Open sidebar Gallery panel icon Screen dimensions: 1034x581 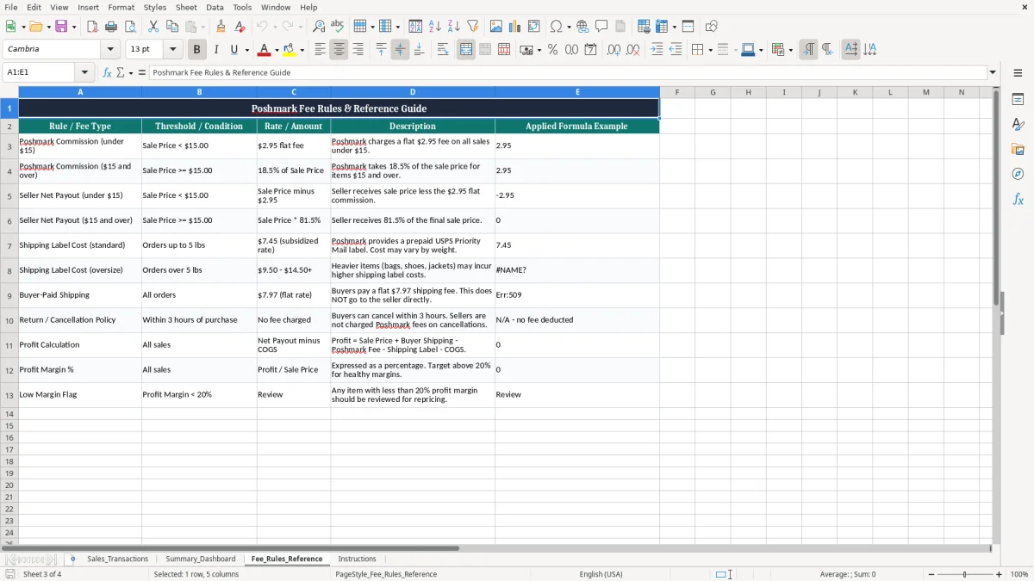click(x=1018, y=150)
